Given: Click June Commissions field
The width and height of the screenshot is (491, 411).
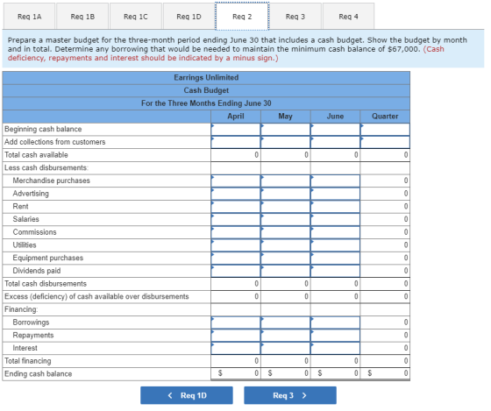Looking at the screenshot, I should 335,232.
